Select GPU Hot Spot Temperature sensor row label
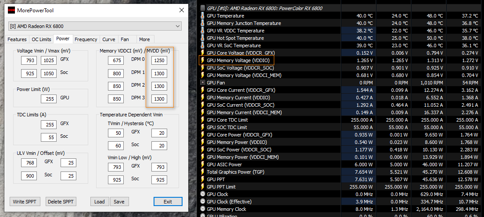Screen dimensions: 484x217 (x=235, y=38)
